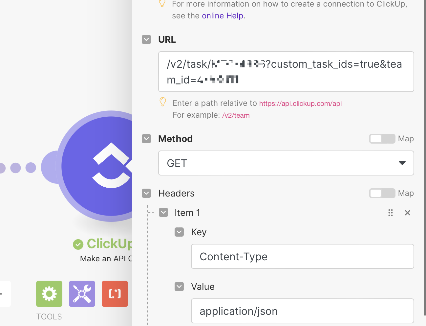Collapse the Value field chevron

(x=179, y=287)
